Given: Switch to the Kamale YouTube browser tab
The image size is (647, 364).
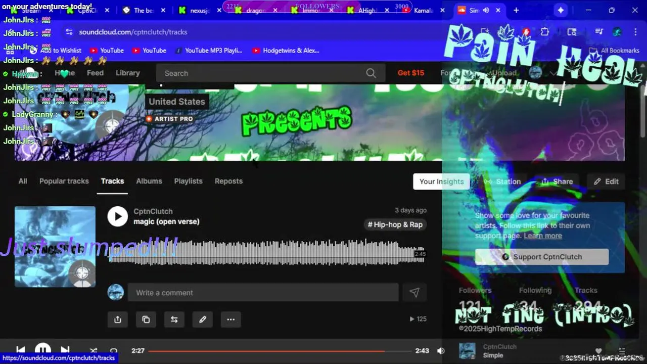Looking at the screenshot, I should pos(423,10).
